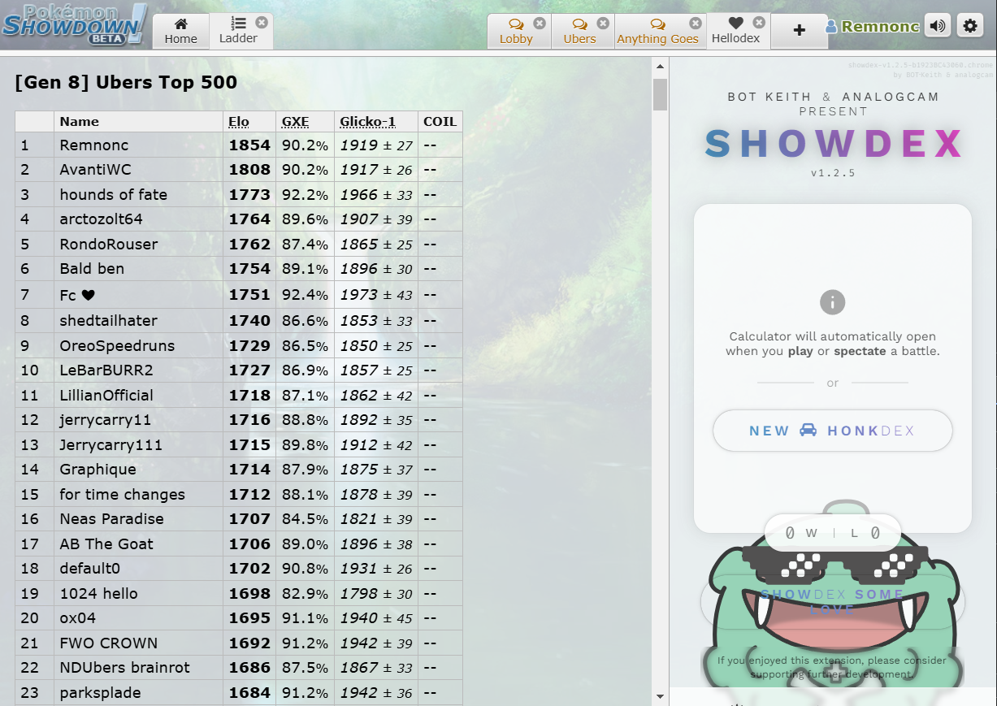Click the GXE column header
The image size is (997, 706).
(295, 122)
